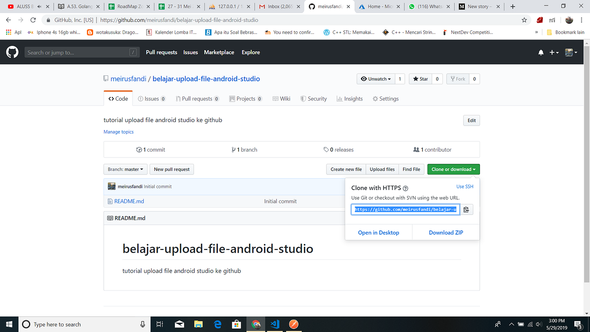The width and height of the screenshot is (590, 332).
Task: Switch cloning to Use SSH
Action: point(465,186)
